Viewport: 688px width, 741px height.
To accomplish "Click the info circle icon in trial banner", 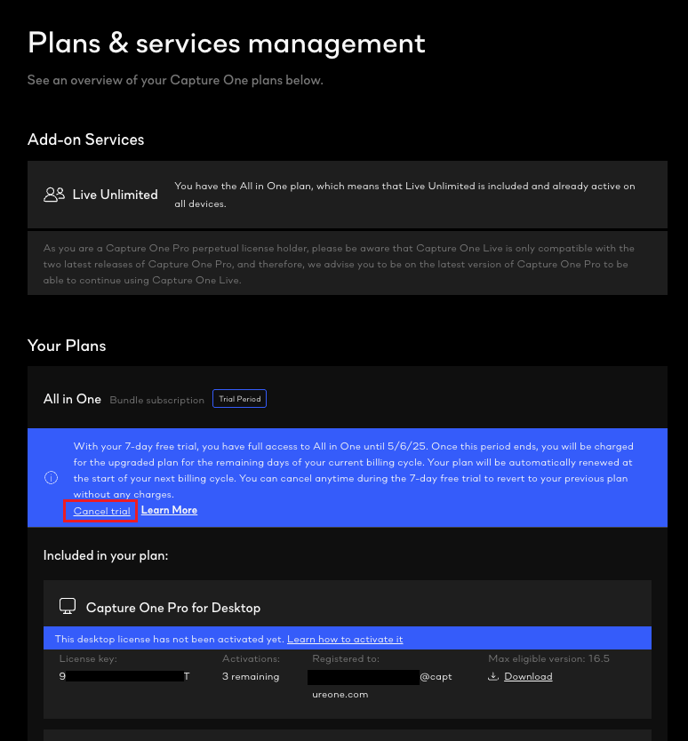I will coord(51,477).
